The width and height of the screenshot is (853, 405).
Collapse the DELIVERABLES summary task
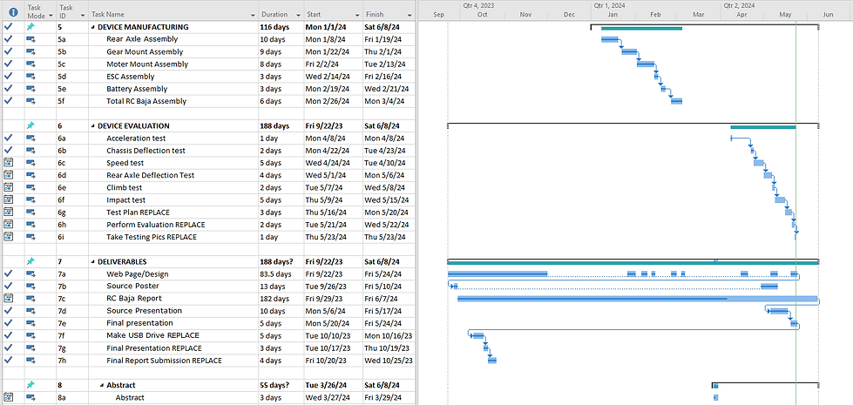click(x=92, y=262)
